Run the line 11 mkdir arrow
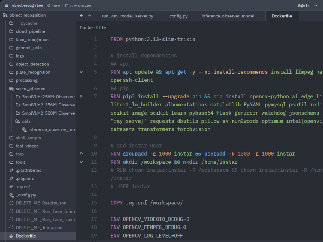This screenshot has height=242, width=323. [x=82, y=162]
